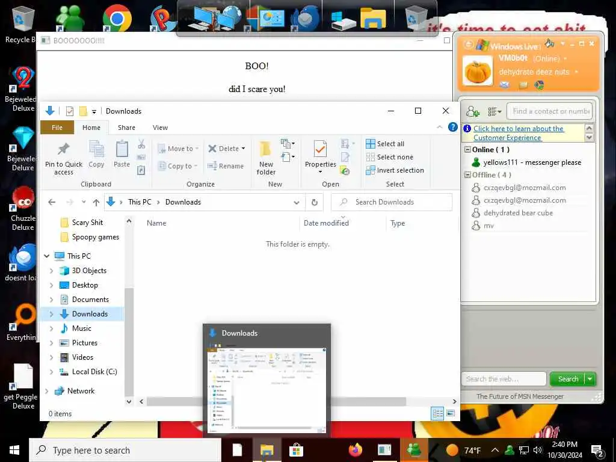Collapse the Offline contacts group
Viewport: 616px width, 462px height.
[467, 175]
